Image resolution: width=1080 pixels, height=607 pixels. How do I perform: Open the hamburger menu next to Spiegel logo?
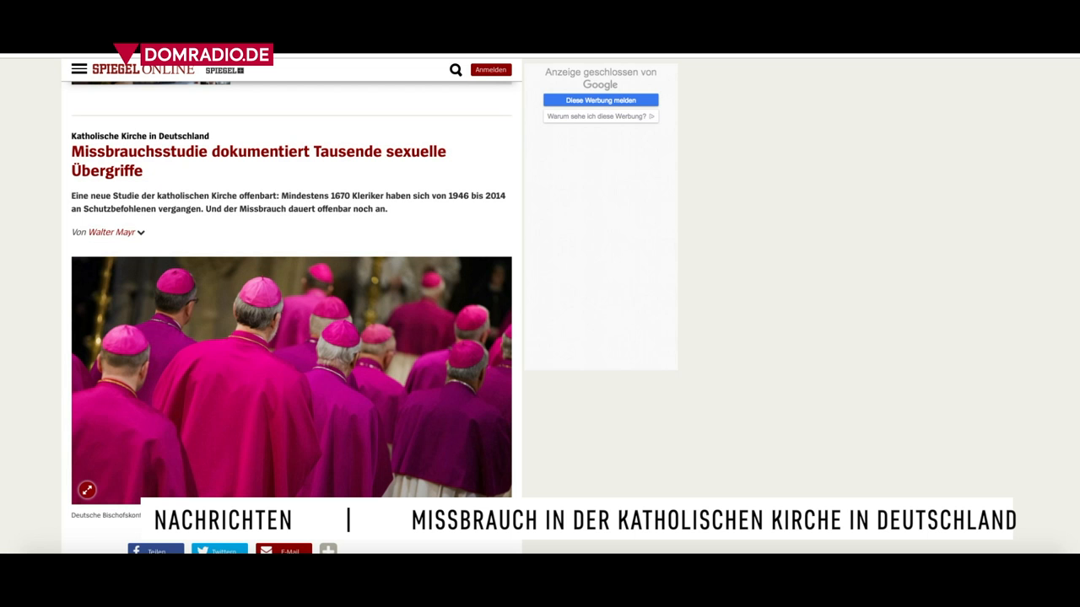coord(78,69)
